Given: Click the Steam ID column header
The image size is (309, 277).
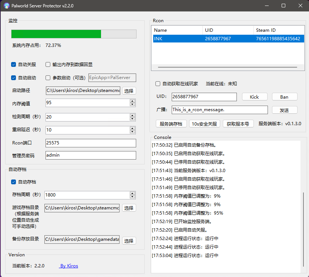Looking at the screenshot, I should (x=279, y=30).
